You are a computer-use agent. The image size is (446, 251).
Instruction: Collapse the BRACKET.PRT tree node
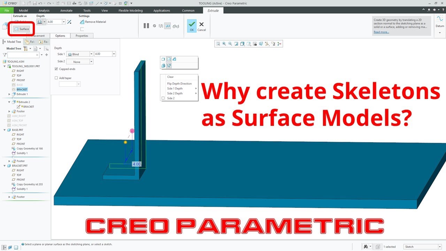(5, 166)
